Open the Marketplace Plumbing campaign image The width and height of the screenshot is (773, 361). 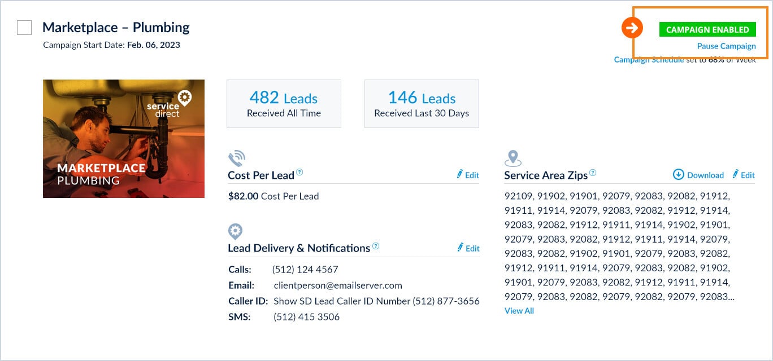124,139
